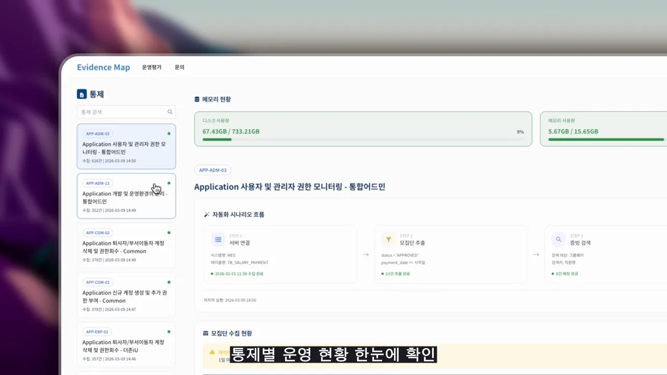Click the magnifier icon in 통제 검색
This screenshot has height=375, width=667.
coord(170,111)
